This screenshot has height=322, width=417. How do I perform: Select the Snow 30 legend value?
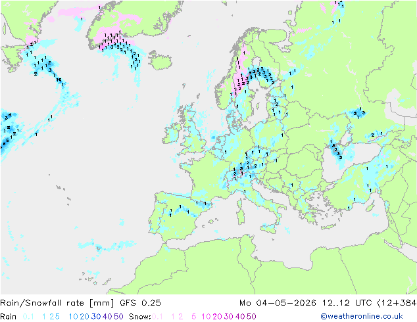click(229, 317)
